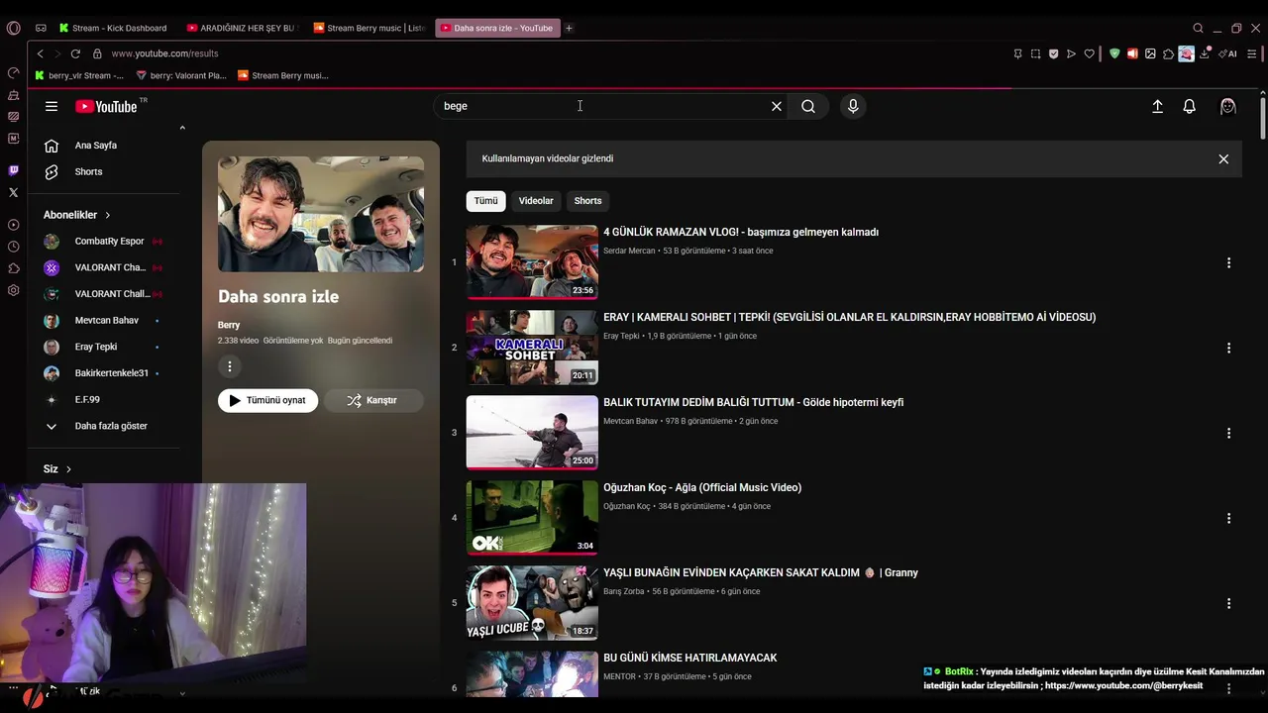Expand Abonelikler section chevron
The width and height of the screenshot is (1268, 713).
[x=108, y=215]
